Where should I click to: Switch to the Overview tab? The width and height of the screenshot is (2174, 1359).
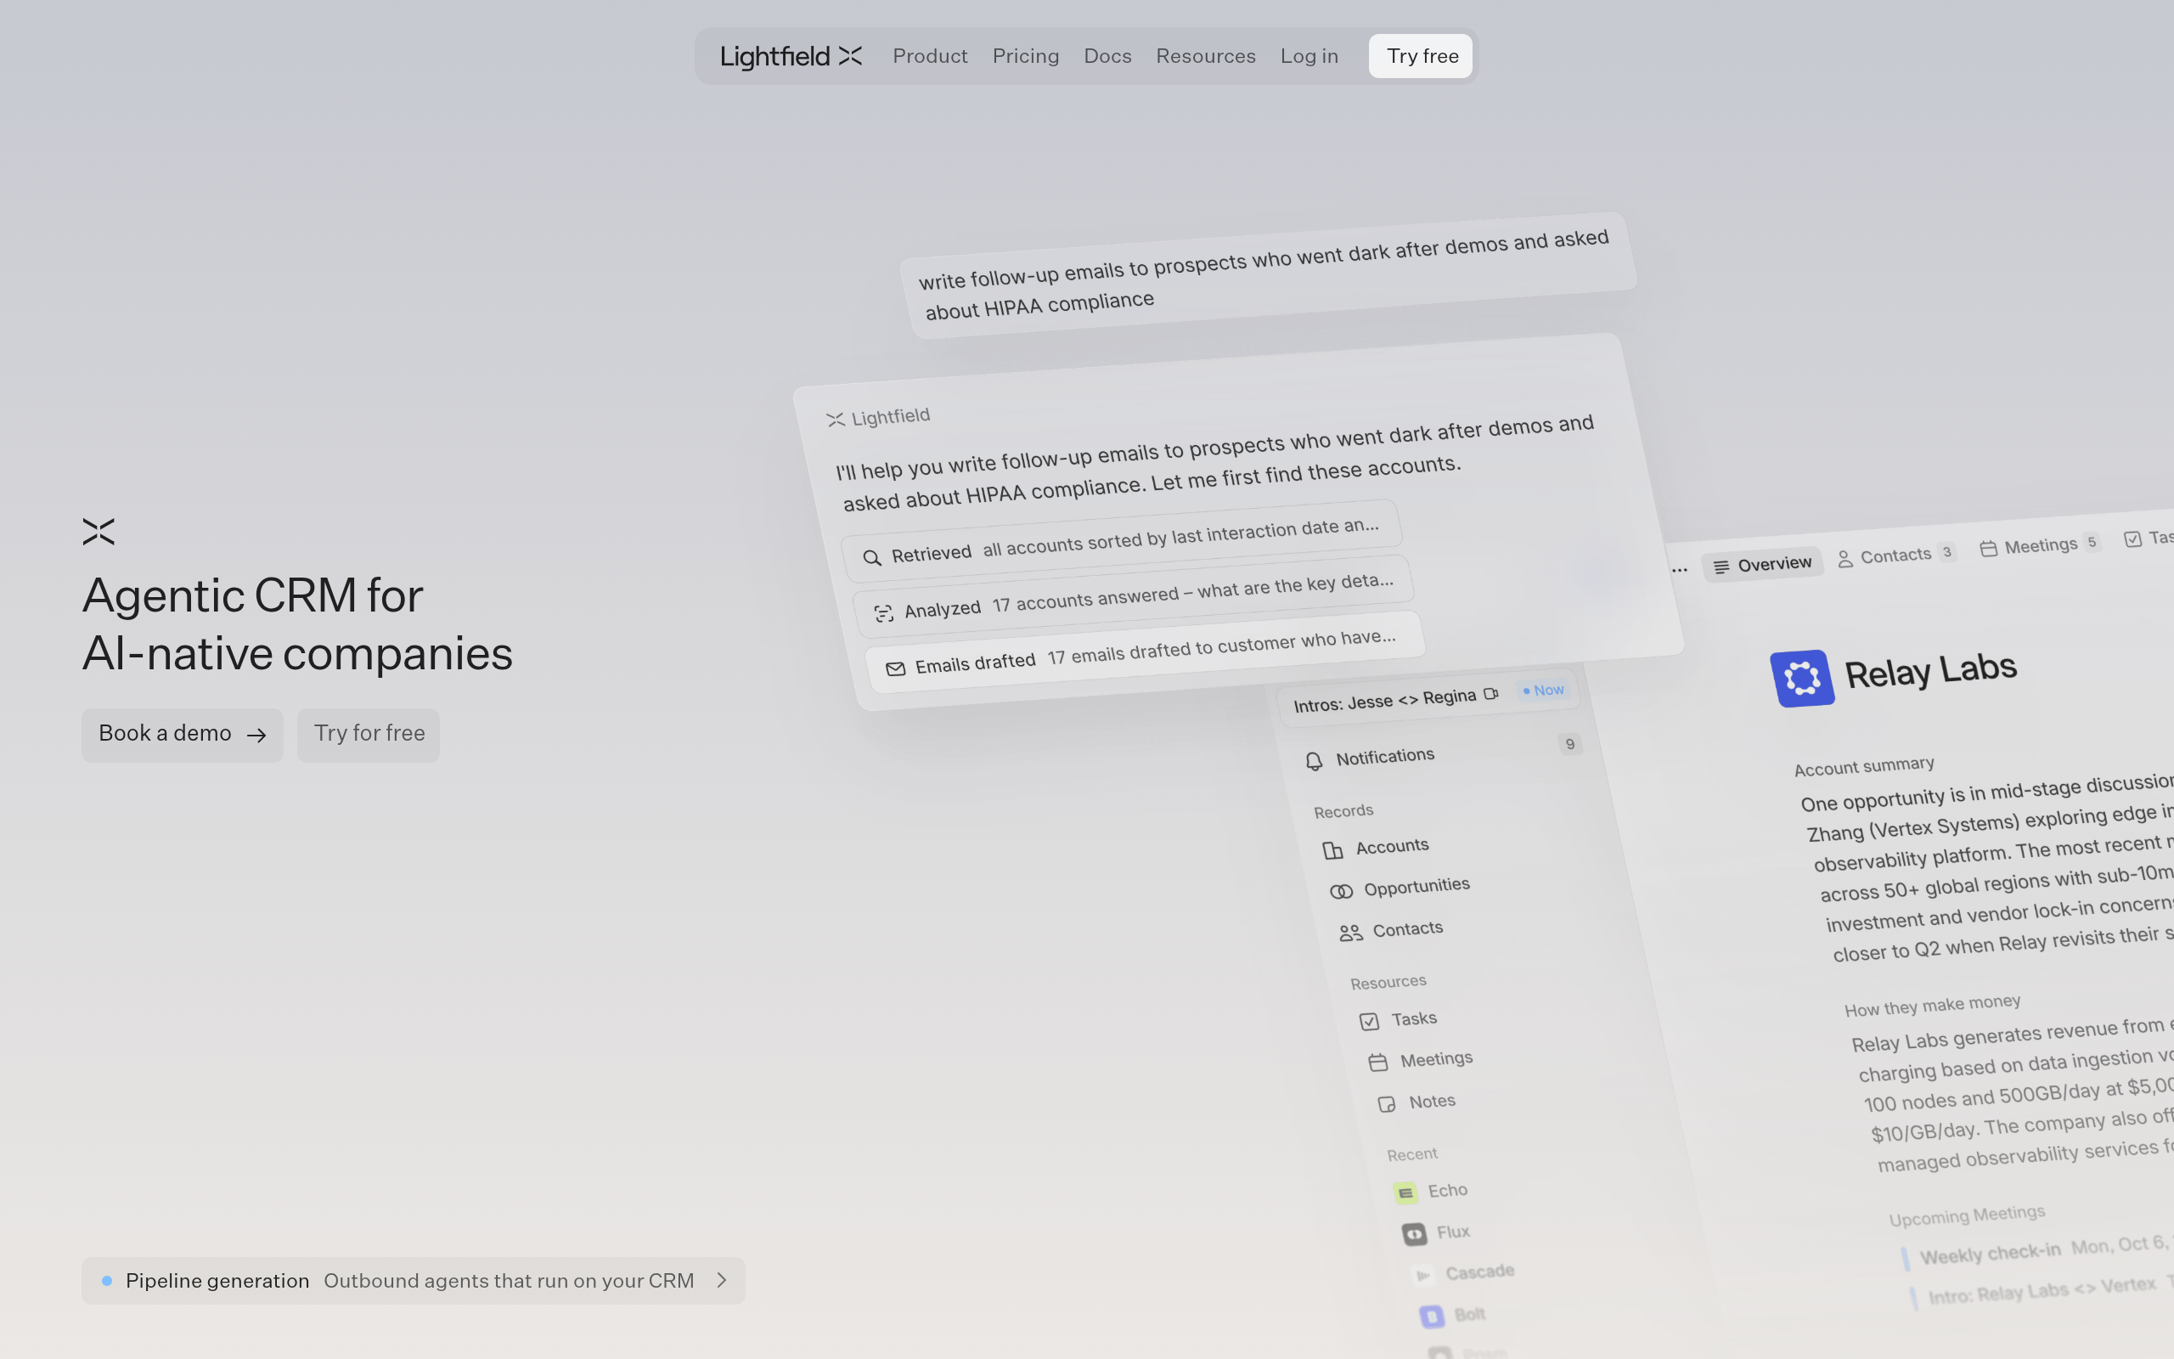[1763, 565]
